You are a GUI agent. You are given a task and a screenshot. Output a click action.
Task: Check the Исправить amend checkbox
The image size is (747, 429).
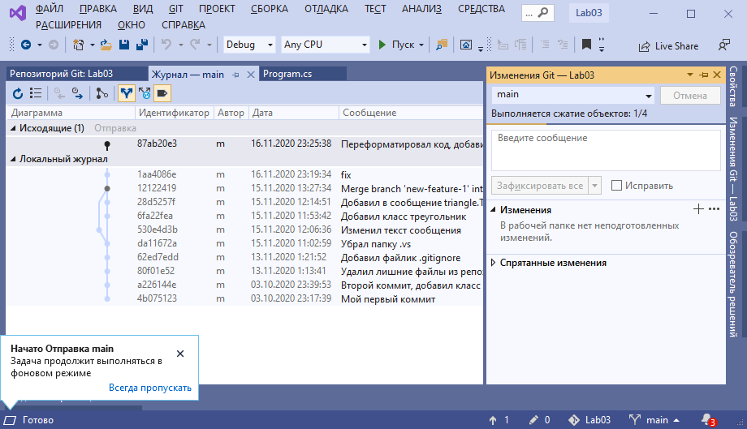(x=616, y=186)
